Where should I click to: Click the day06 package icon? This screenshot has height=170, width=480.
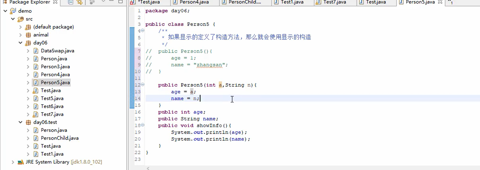pyautogui.click(x=28, y=43)
